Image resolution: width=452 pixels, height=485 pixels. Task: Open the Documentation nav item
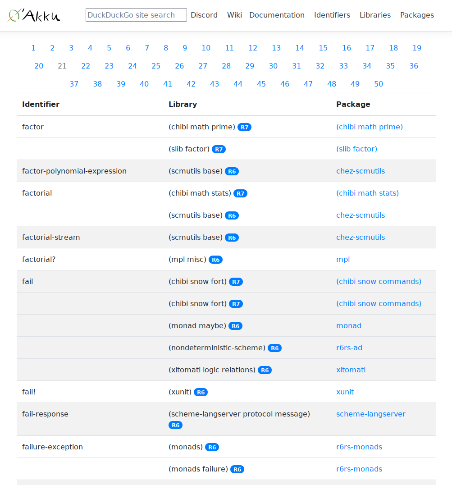(x=277, y=15)
